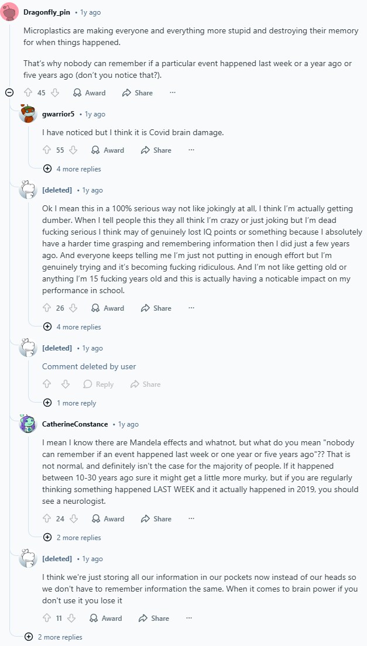The width and height of the screenshot is (367, 646).
Task: Open more options on gwarrior5's comment
Action: 191,150
